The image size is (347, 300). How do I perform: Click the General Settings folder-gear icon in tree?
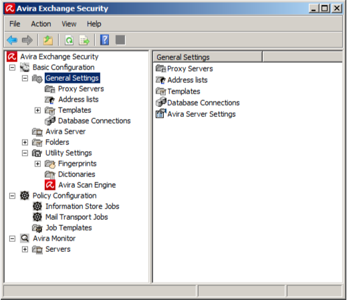click(x=37, y=78)
